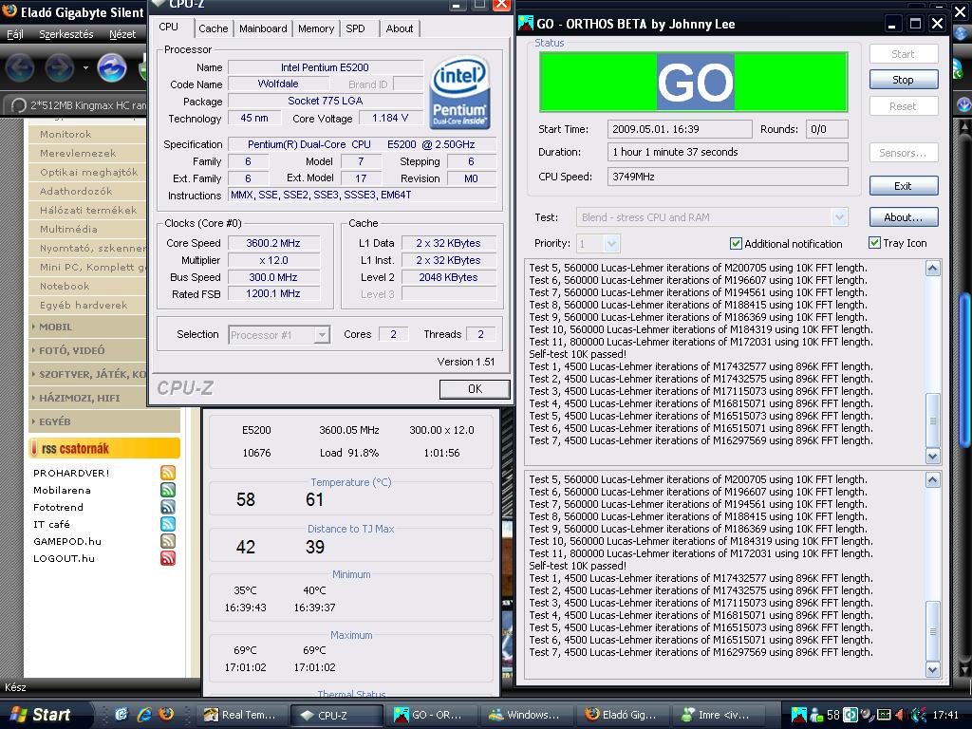Open the Monitorok sidebar link

(x=65, y=134)
